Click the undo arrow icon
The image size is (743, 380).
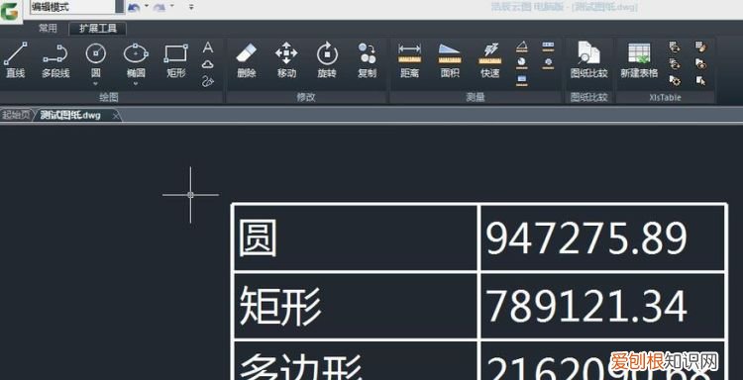click(134, 7)
